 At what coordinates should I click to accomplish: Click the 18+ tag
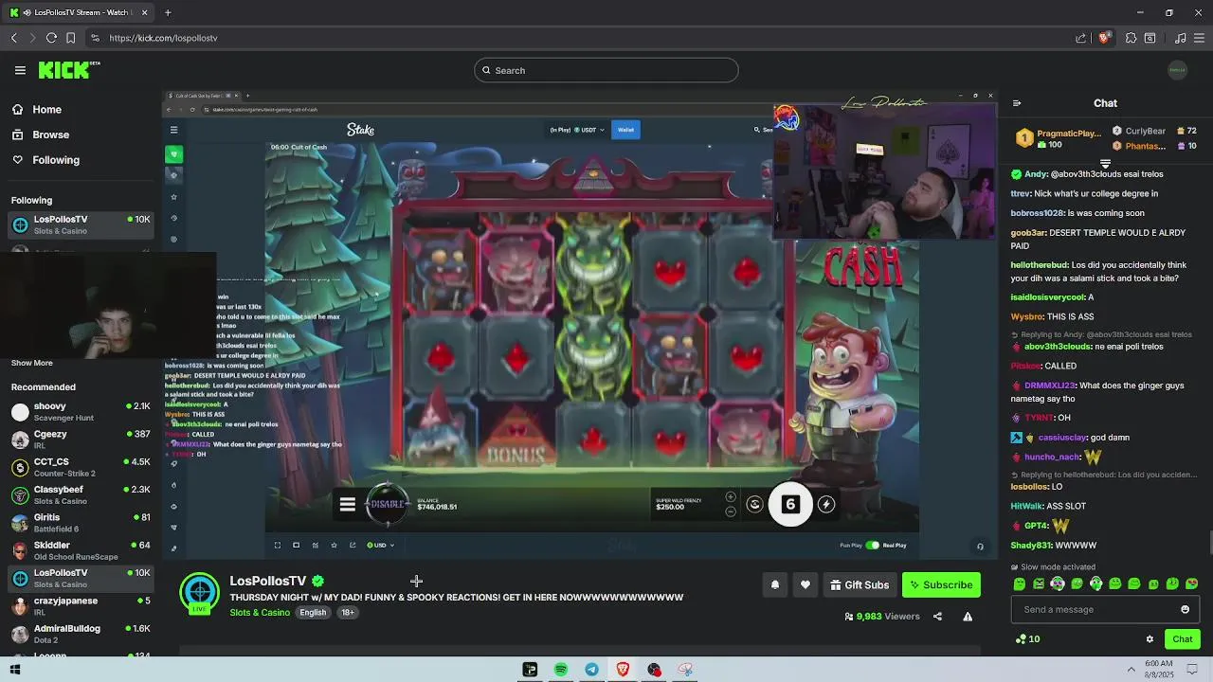coord(348,613)
